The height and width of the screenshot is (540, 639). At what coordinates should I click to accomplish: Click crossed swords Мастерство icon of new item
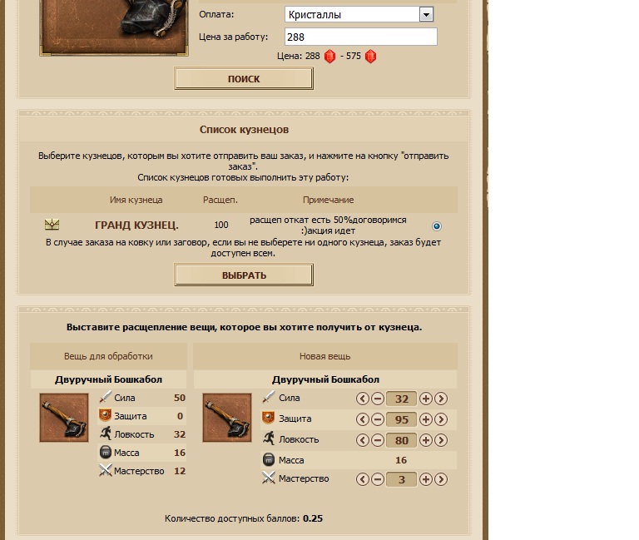[269, 478]
